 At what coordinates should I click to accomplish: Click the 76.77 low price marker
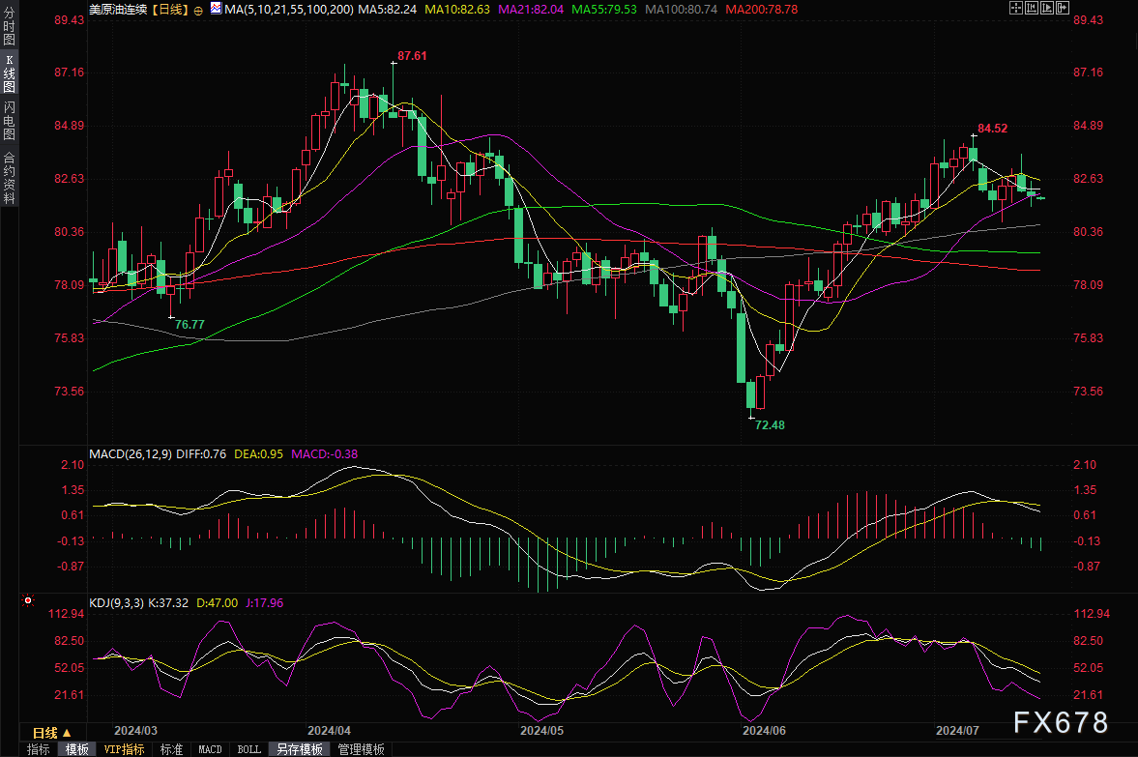tap(190, 325)
